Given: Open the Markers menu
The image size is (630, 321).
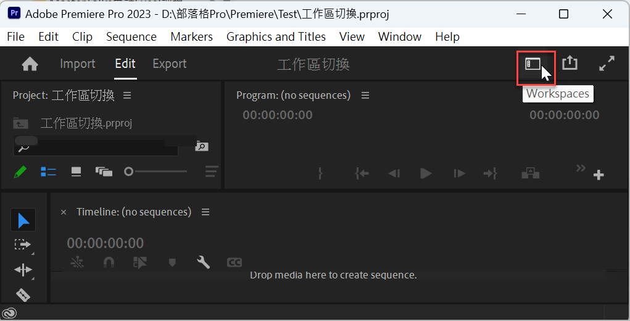Looking at the screenshot, I should 192,36.
